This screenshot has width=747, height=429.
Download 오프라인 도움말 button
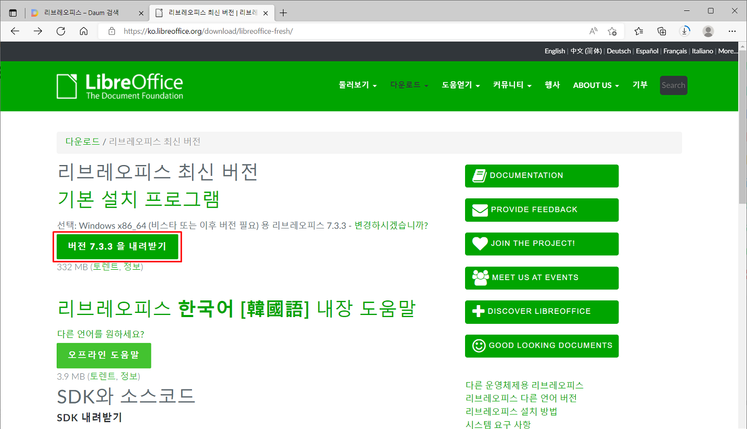pos(104,356)
